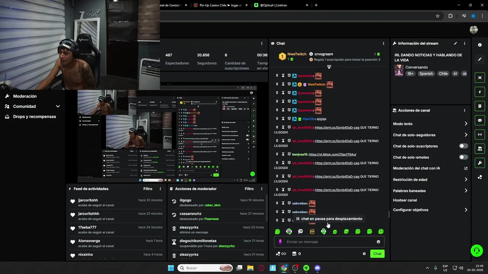488x274 pixels.
Task: Click in the Enviar un mensaje field
Action: point(329,242)
